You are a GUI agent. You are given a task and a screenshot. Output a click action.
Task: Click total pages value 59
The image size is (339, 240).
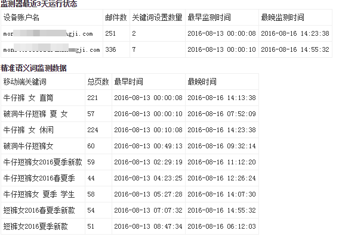click(91, 162)
